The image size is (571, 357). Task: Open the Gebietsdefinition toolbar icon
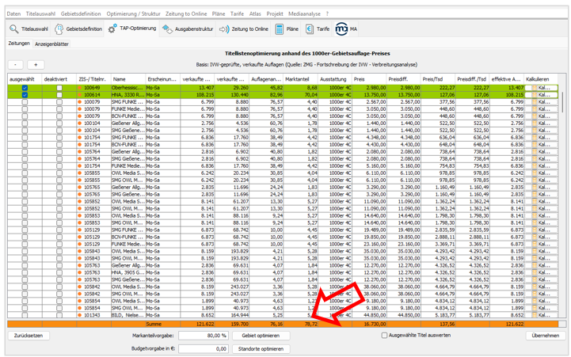pos(61,28)
